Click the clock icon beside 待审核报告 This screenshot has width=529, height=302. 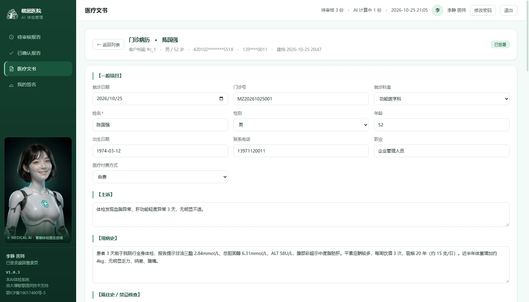pos(11,37)
